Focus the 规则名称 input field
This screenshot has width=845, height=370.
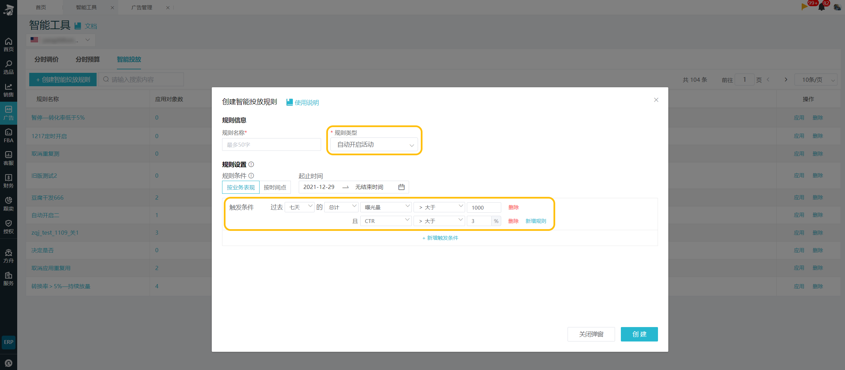[271, 145]
